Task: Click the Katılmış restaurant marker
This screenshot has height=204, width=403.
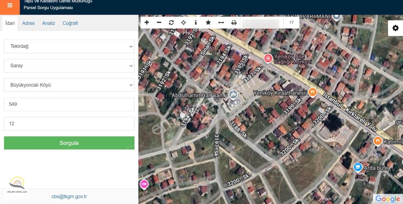Action: 377,141
